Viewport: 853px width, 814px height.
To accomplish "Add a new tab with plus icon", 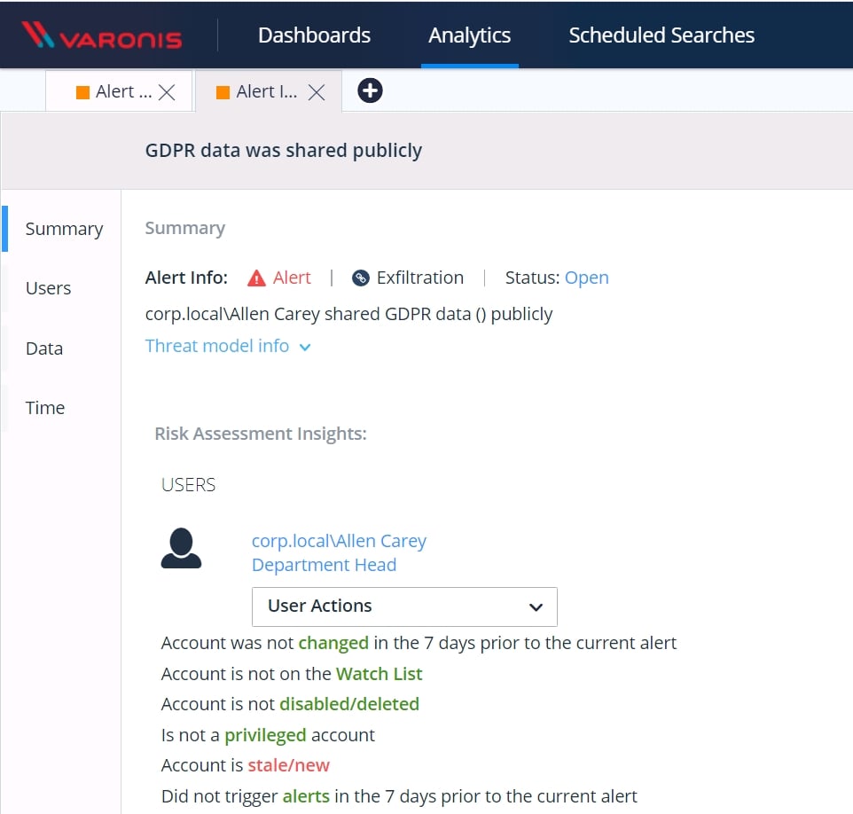I will coord(370,90).
